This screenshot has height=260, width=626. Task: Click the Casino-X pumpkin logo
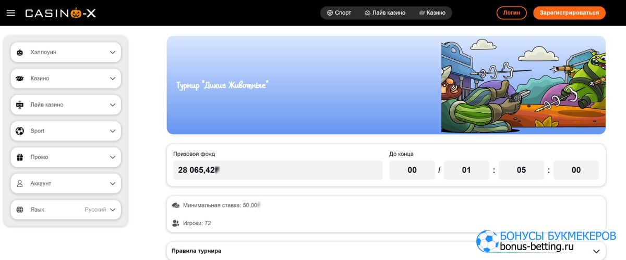click(x=61, y=13)
